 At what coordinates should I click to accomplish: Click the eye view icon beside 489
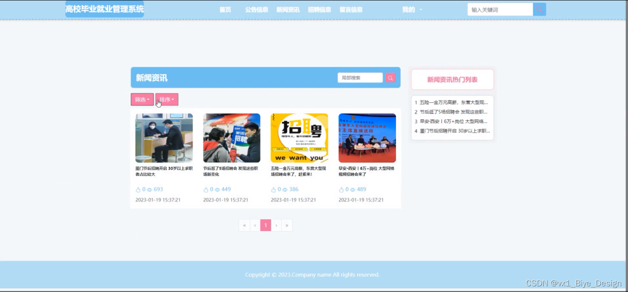pos(352,190)
